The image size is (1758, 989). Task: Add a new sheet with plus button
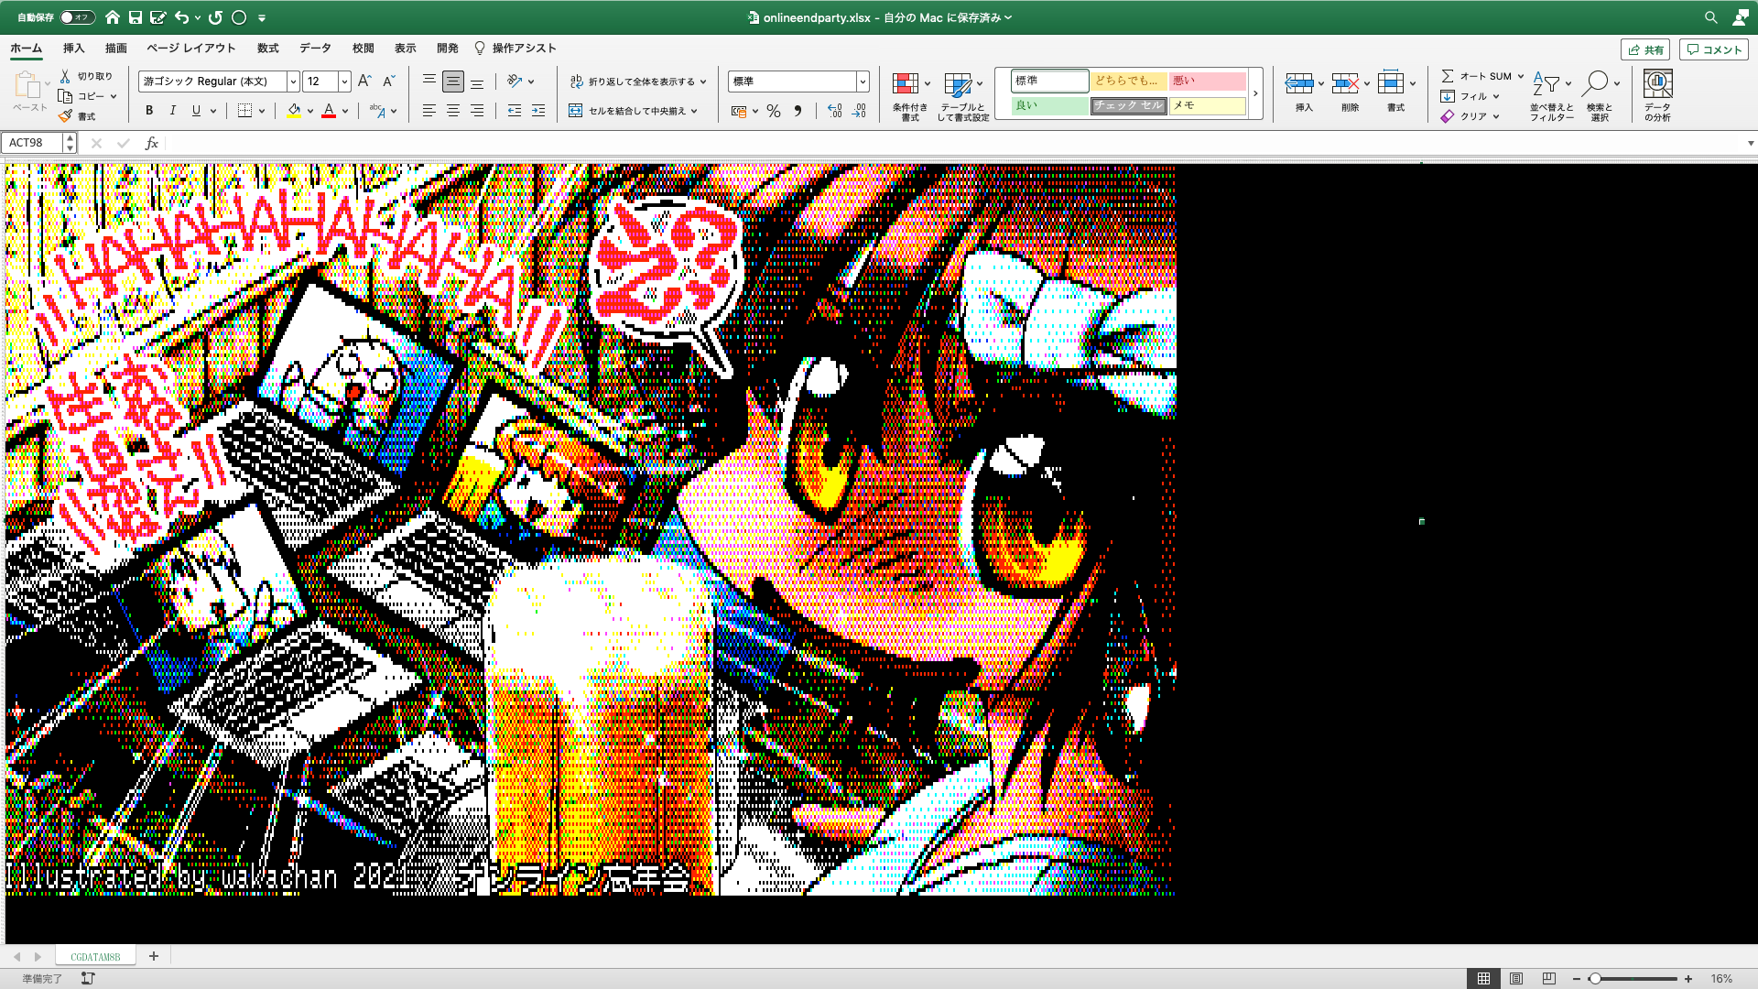[154, 956]
